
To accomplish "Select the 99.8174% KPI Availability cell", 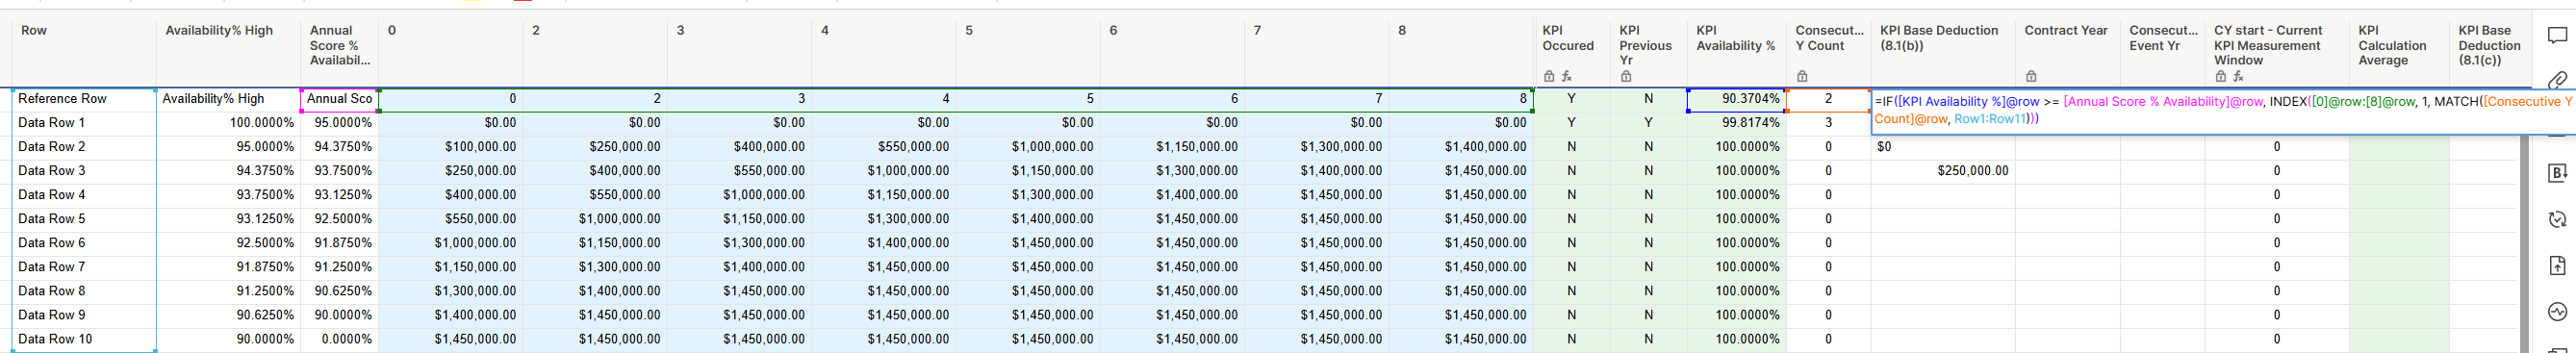I will click(1736, 123).
